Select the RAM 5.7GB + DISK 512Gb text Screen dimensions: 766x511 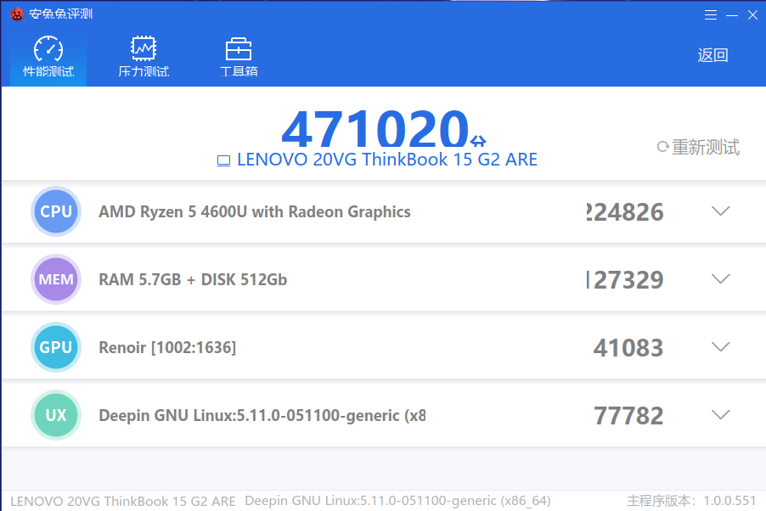(193, 279)
